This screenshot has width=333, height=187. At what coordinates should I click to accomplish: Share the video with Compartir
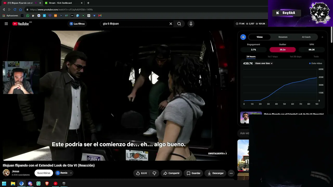click(171, 173)
